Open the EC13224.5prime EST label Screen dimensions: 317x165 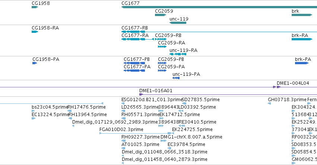51,115
